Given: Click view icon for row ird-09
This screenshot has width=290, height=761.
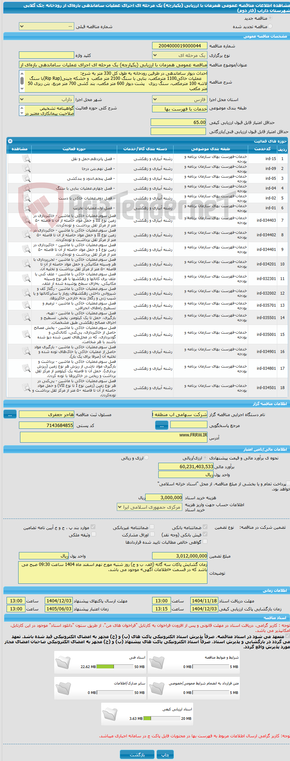Looking at the screenshot, I should (26, 168).
